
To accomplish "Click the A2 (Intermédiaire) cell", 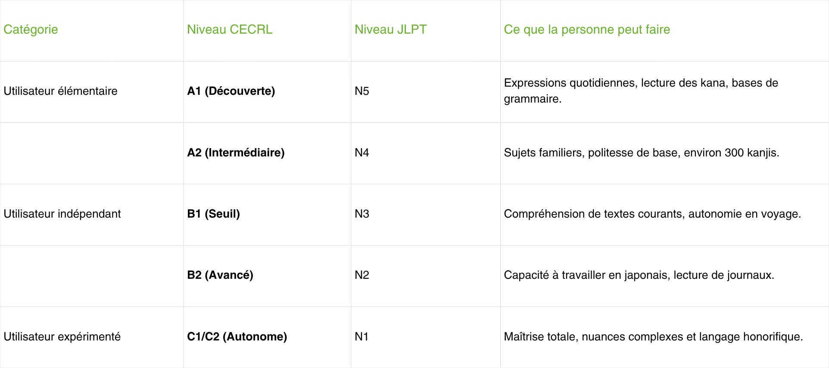I will point(236,153).
